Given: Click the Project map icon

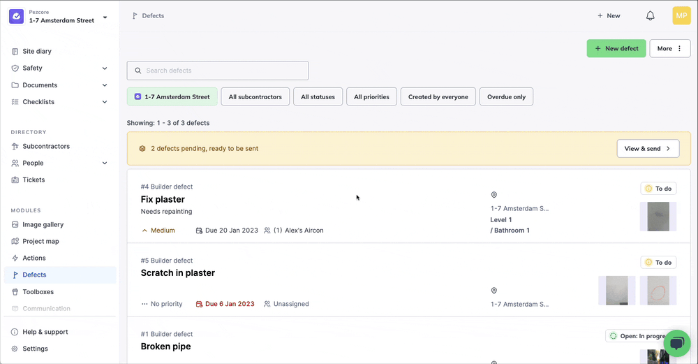Looking at the screenshot, I should (x=15, y=242).
